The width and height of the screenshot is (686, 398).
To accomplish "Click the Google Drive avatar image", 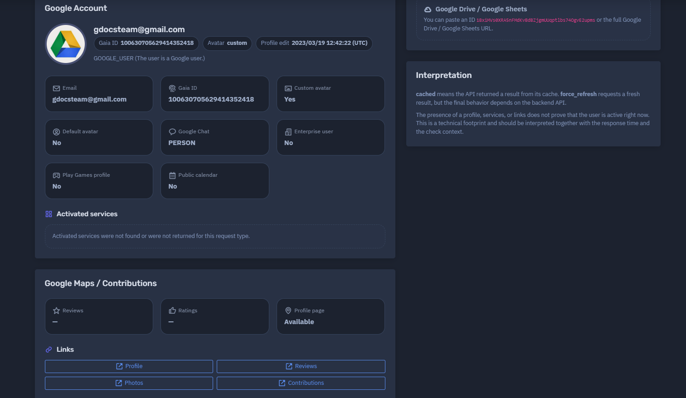I will pyautogui.click(x=66, y=44).
